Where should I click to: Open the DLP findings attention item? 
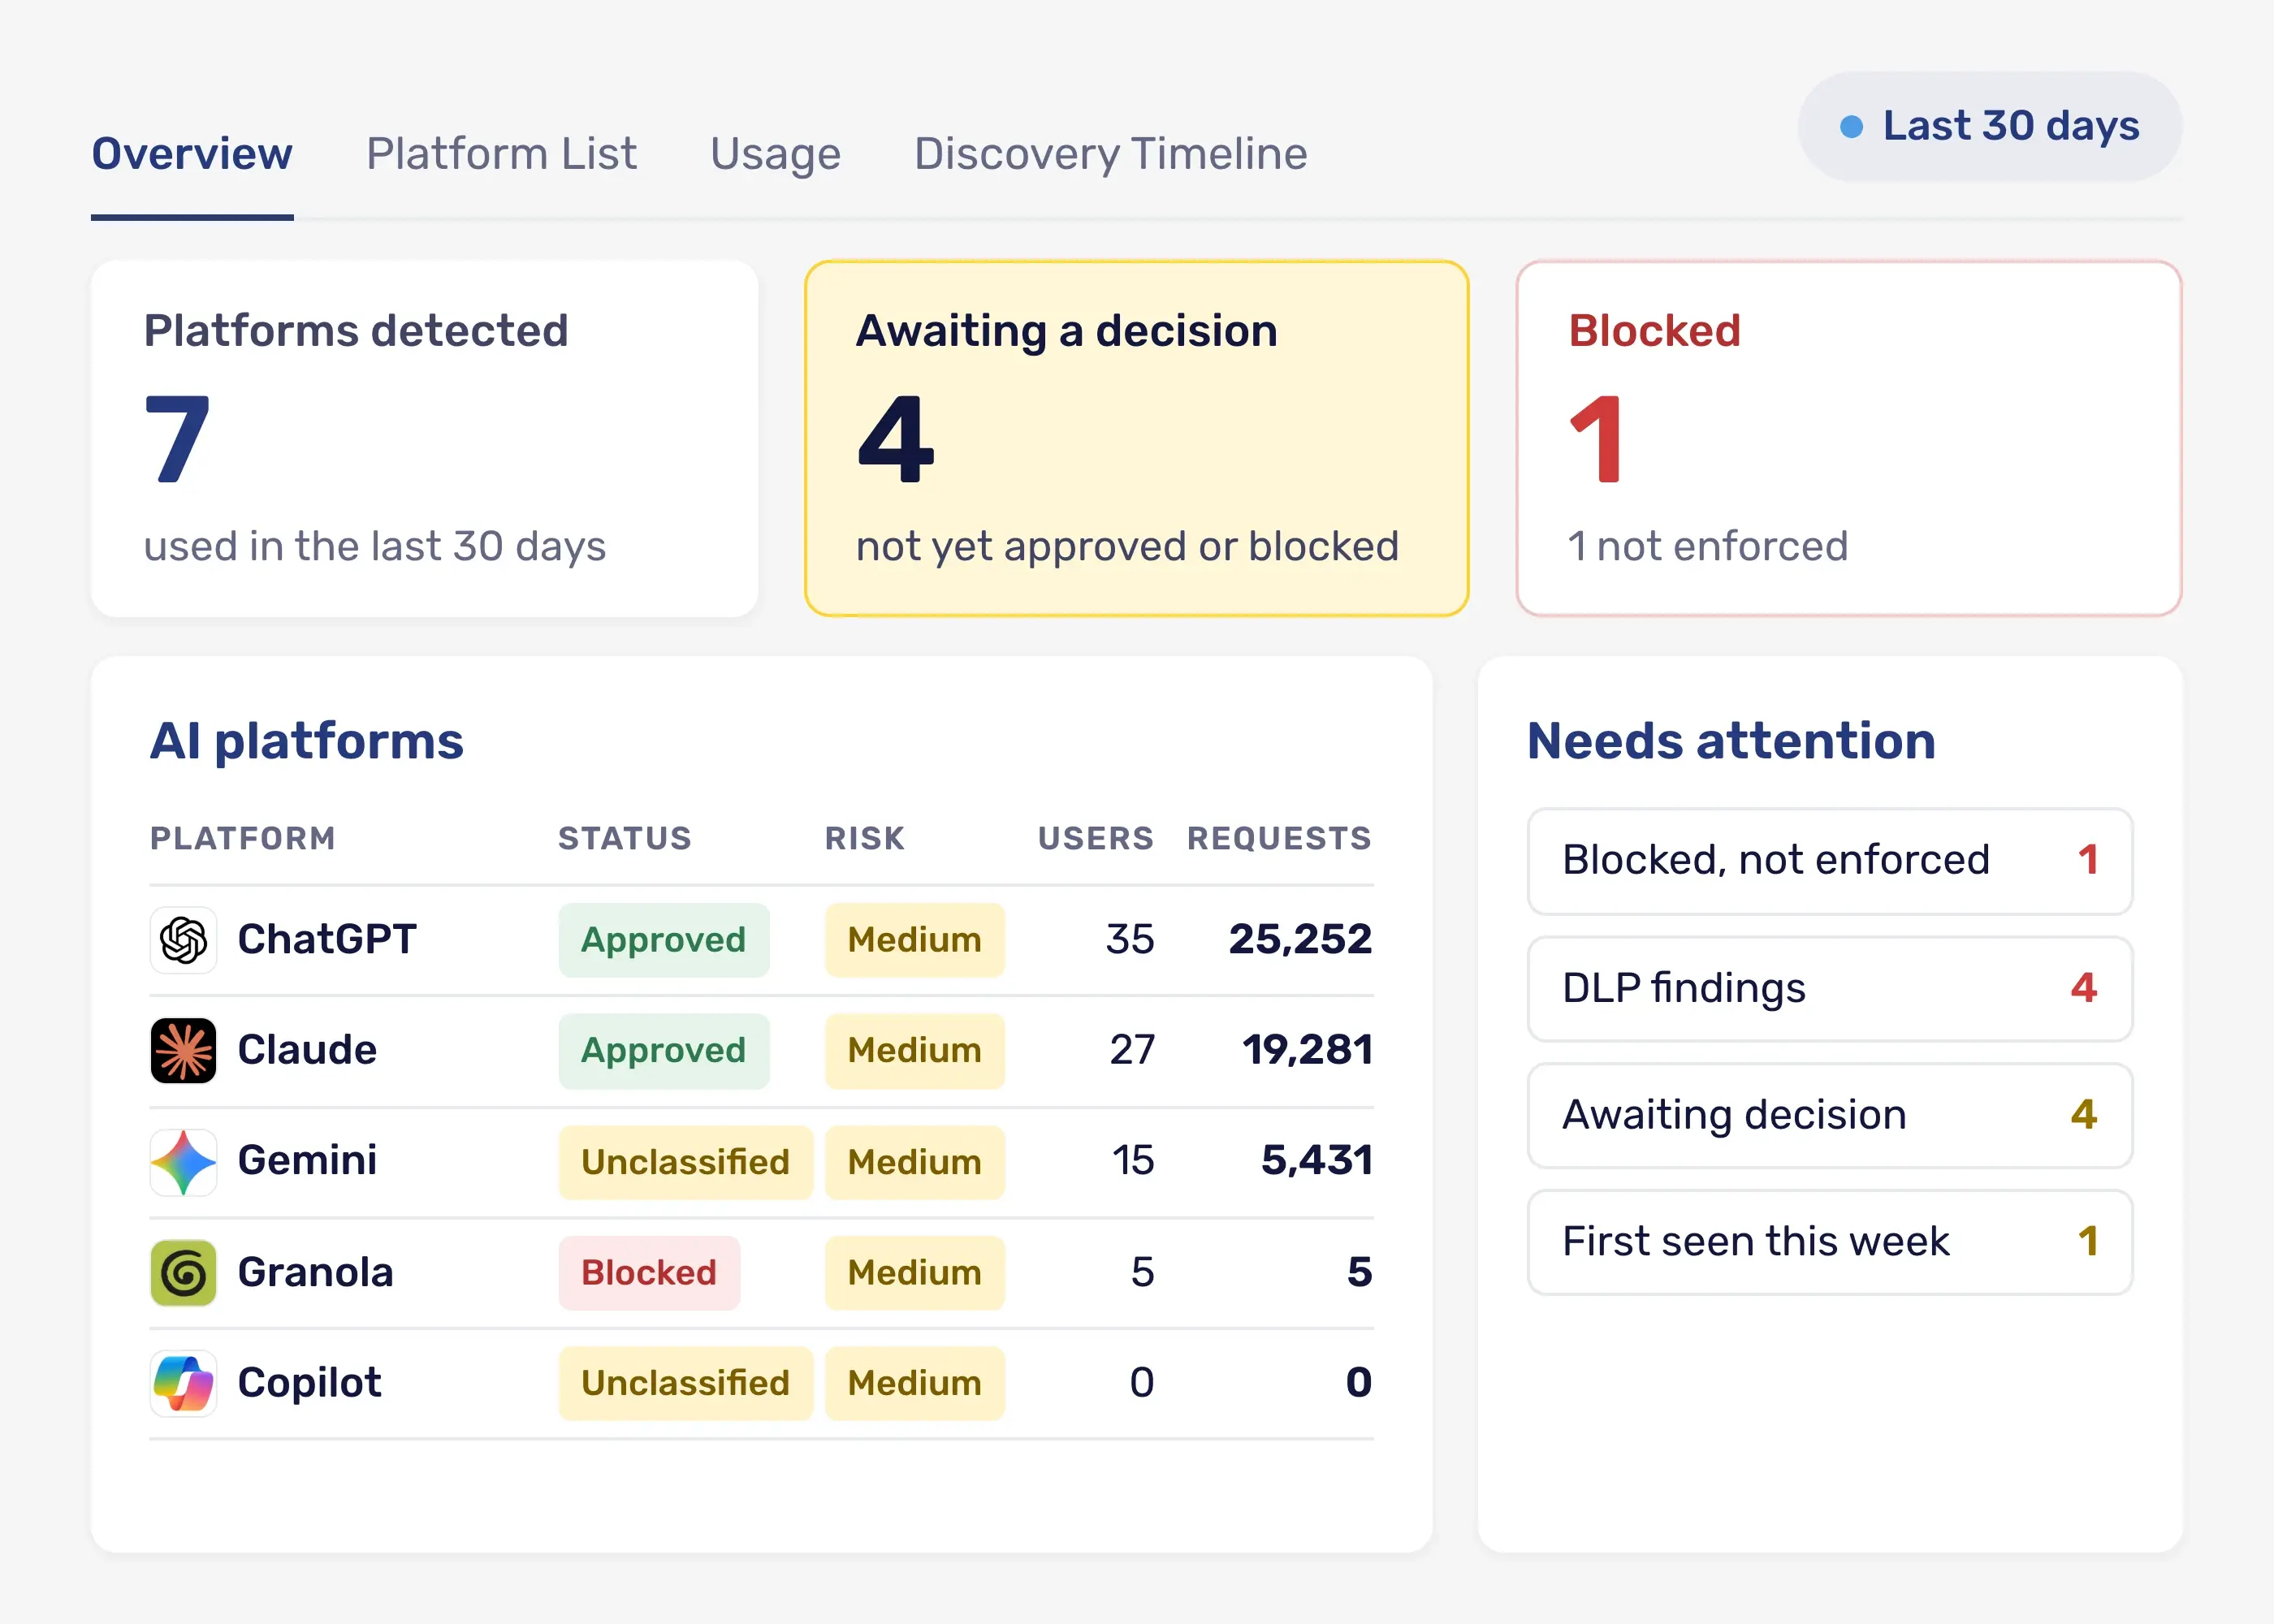tap(1829, 989)
